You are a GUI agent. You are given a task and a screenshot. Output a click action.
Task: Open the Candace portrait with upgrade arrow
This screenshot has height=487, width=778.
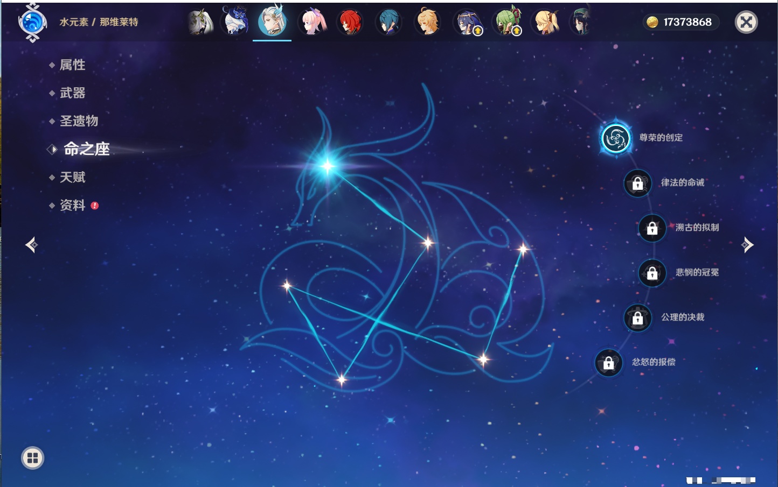click(x=468, y=22)
